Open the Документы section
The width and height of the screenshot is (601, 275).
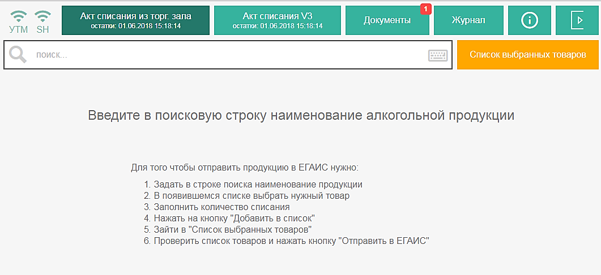click(387, 20)
